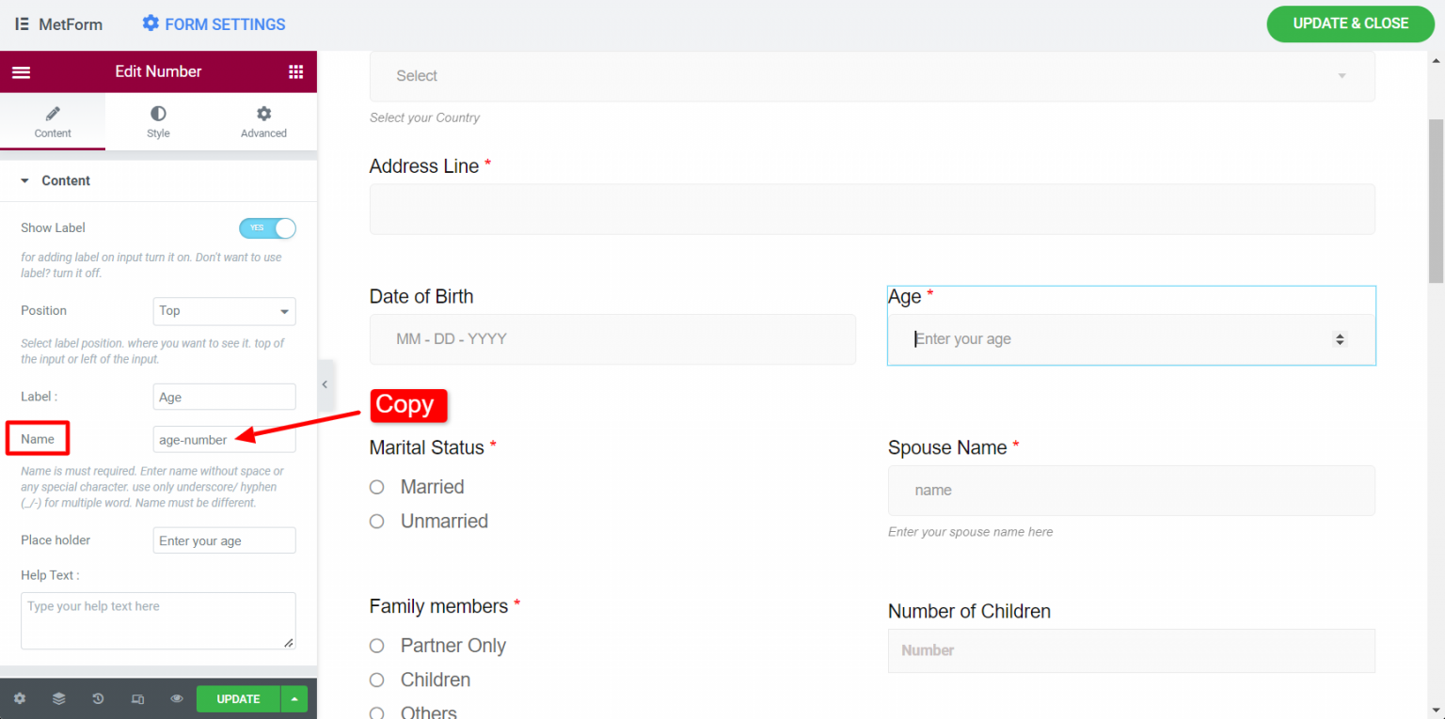Preview changes using the eye icon
The height and width of the screenshot is (719, 1445).
(176, 698)
